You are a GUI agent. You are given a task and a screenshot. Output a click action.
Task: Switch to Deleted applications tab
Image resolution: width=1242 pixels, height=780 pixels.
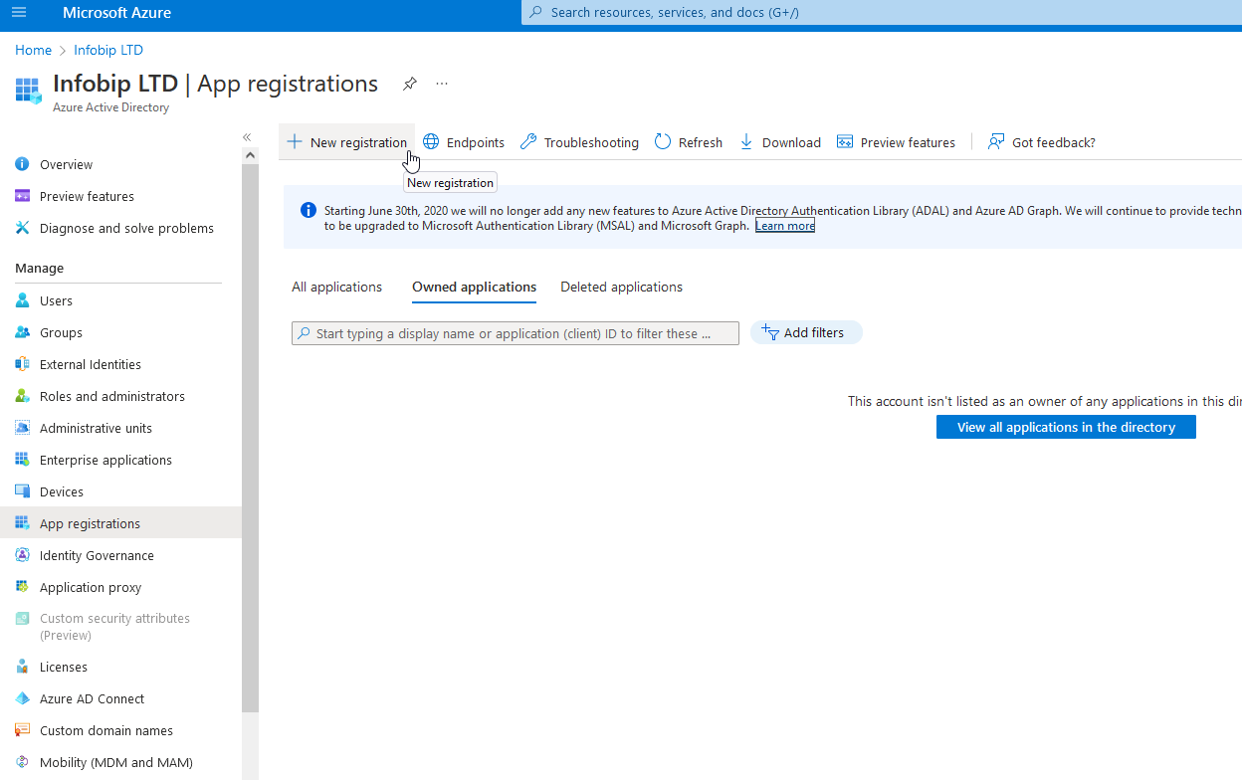621,287
